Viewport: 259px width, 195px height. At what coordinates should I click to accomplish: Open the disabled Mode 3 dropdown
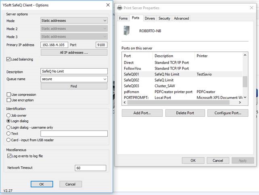[74, 36]
